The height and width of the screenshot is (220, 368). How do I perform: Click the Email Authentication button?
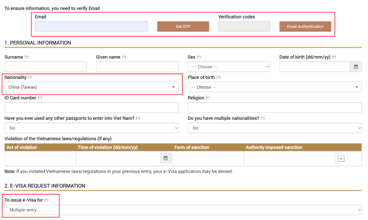pos(305,27)
